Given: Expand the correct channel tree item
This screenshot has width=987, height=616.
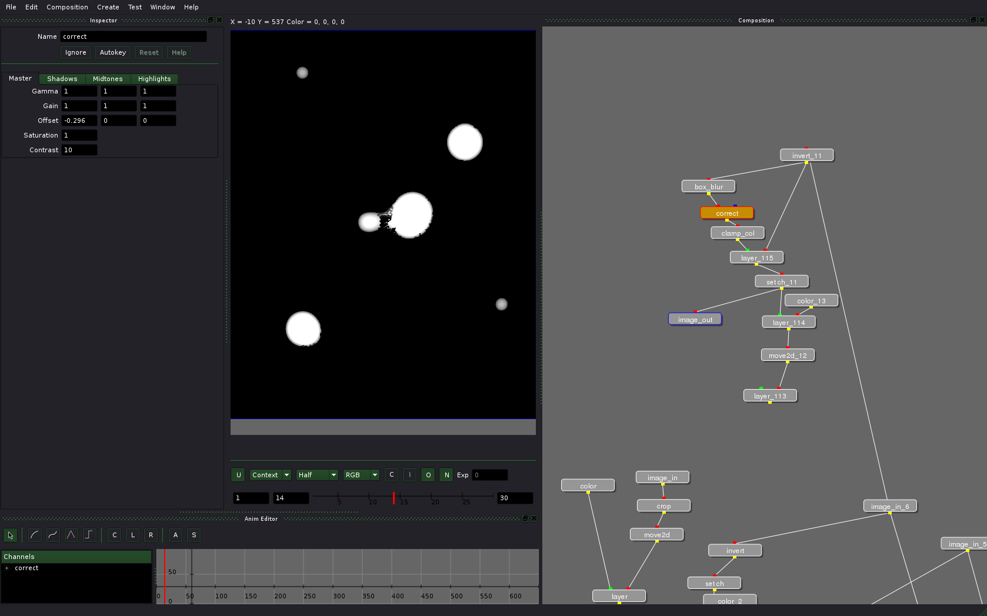Looking at the screenshot, I should (x=6, y=568).
